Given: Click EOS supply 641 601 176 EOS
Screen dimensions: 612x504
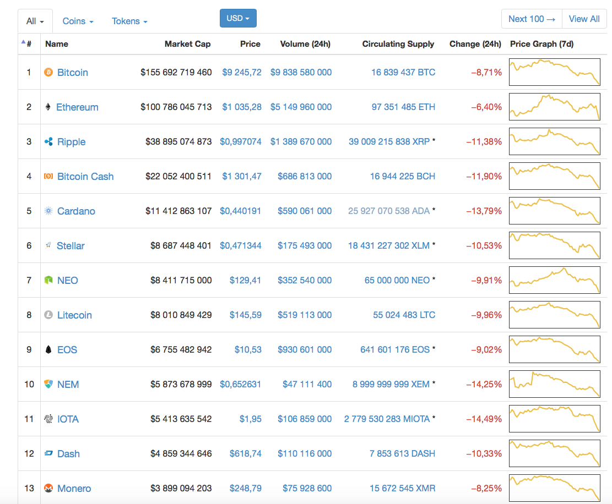Looking at the screenshot, I should pyautogui.click(x=395, y=349).
